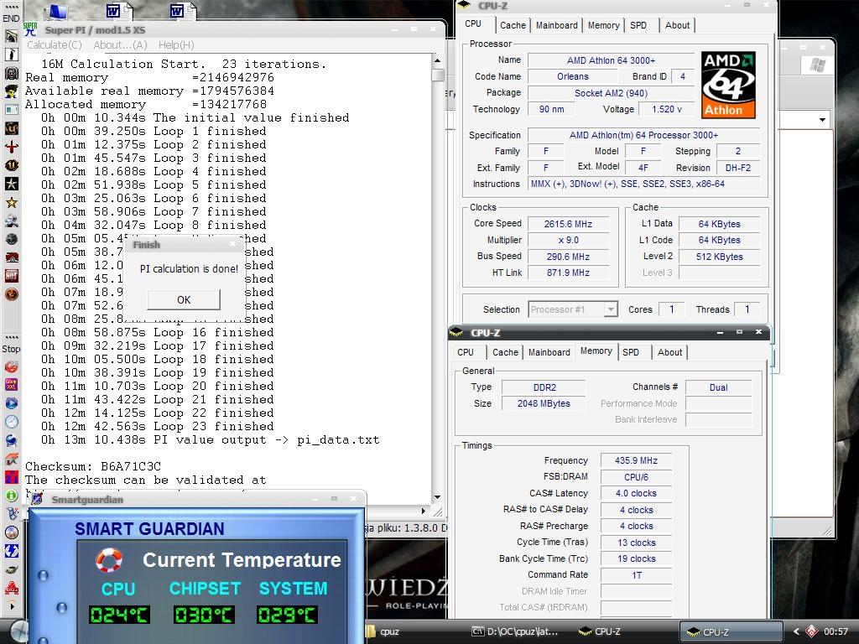Expand the hidden sidebar items arrow

tap(12, 606)
